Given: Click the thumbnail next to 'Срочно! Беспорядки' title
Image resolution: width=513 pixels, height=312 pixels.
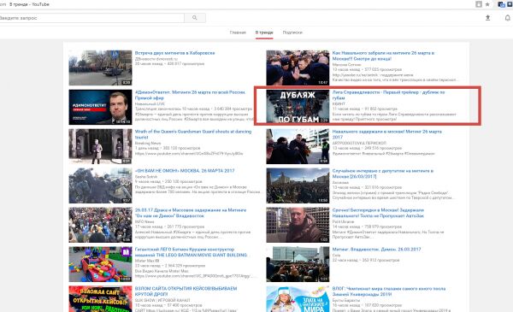Looking at the screenshot, I should (298, 225).
